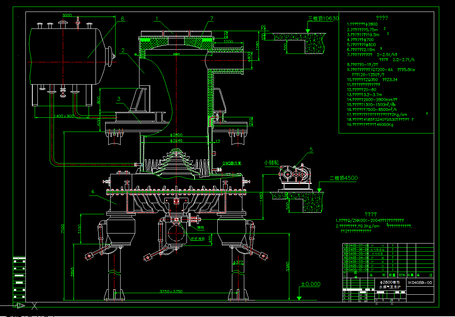Image resolution: width=455 pixels, height=317 pixels.
Task: Select callout number 5 above the gearbox
Action: pos(311,150)
